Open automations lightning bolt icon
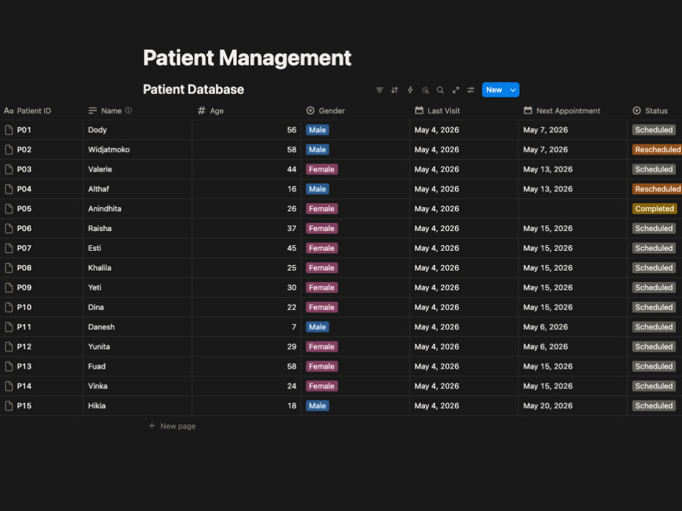The image size is (682, 511). 410,90
